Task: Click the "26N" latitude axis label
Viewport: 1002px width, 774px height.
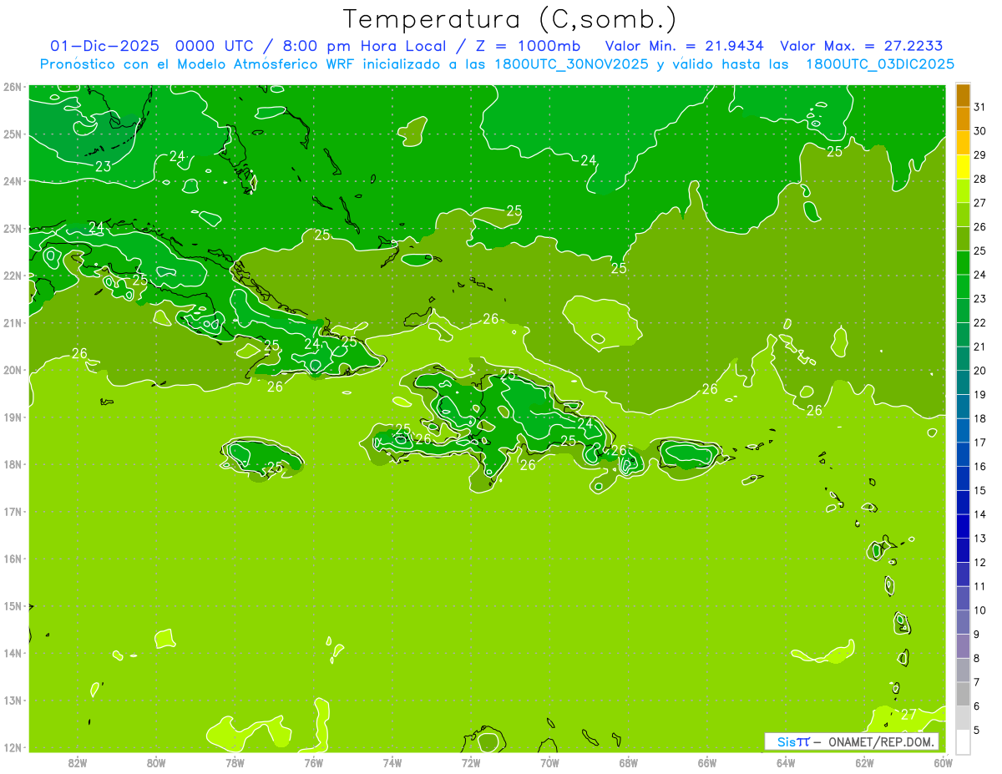Action: [12, 87]
